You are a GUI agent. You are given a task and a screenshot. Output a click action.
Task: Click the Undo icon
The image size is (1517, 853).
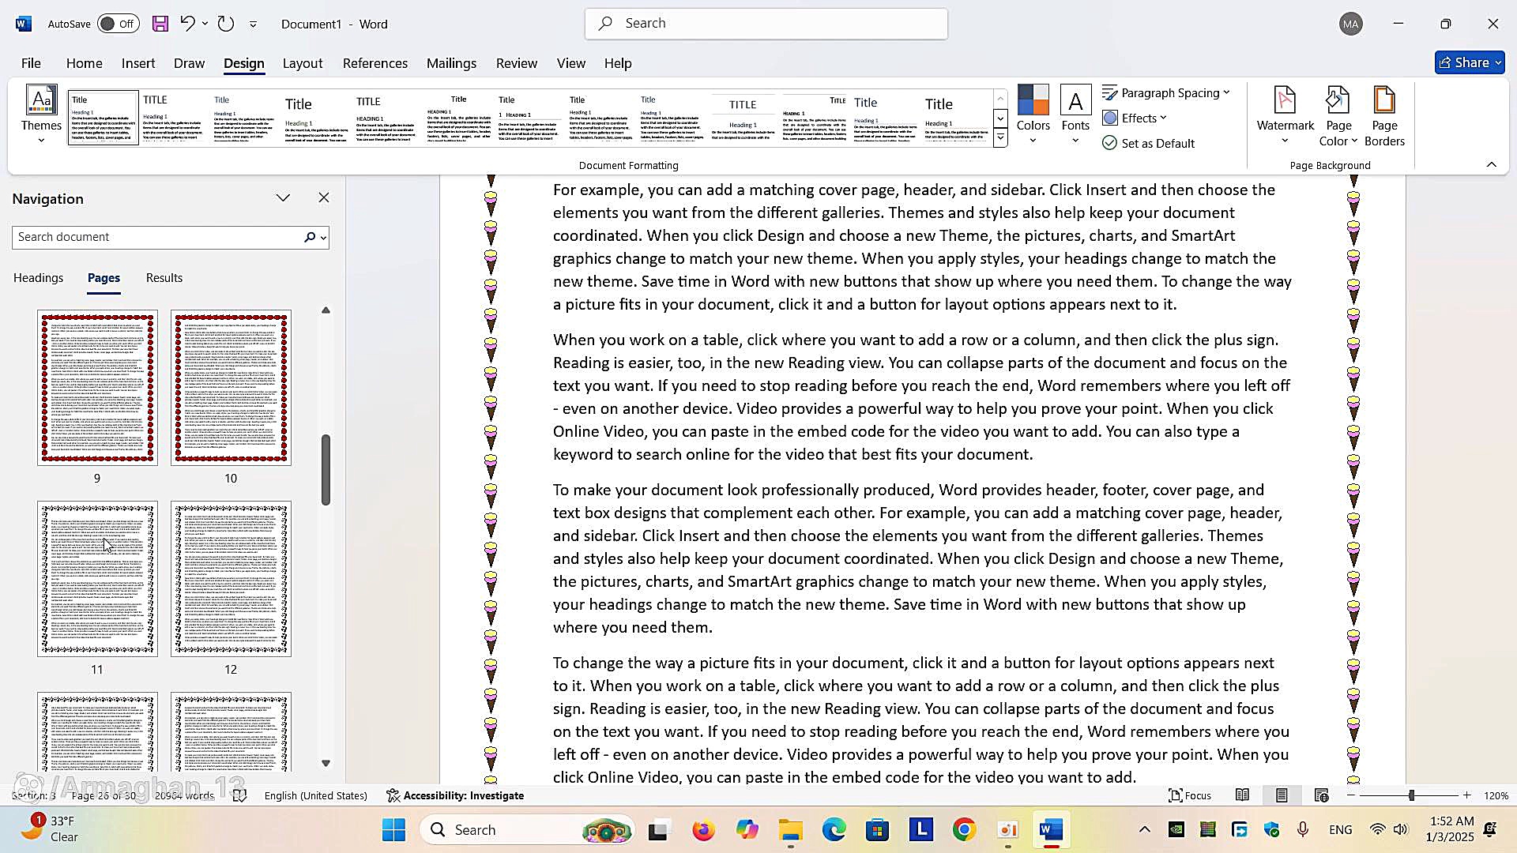click(187, 24)
